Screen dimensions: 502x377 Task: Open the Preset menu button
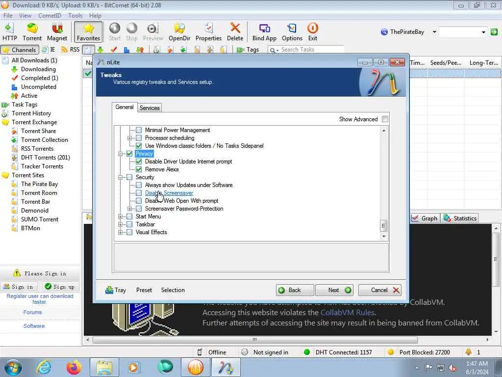coord(144,290)
